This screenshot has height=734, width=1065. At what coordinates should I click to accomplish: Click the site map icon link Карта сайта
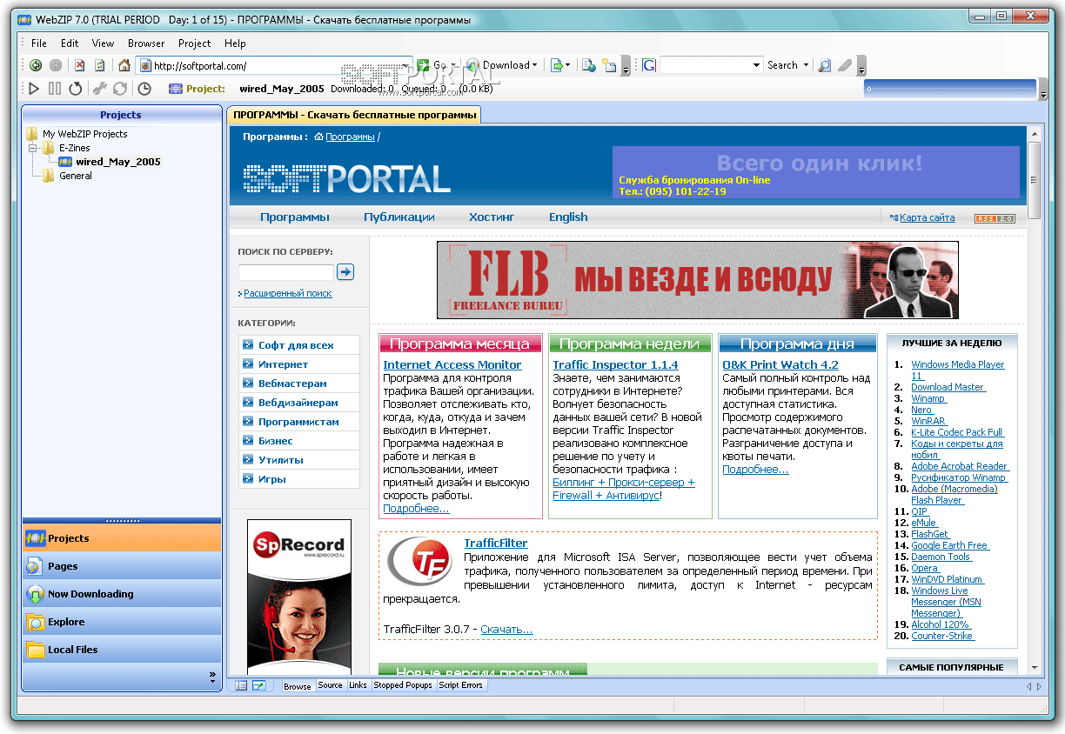click(922, 217)
